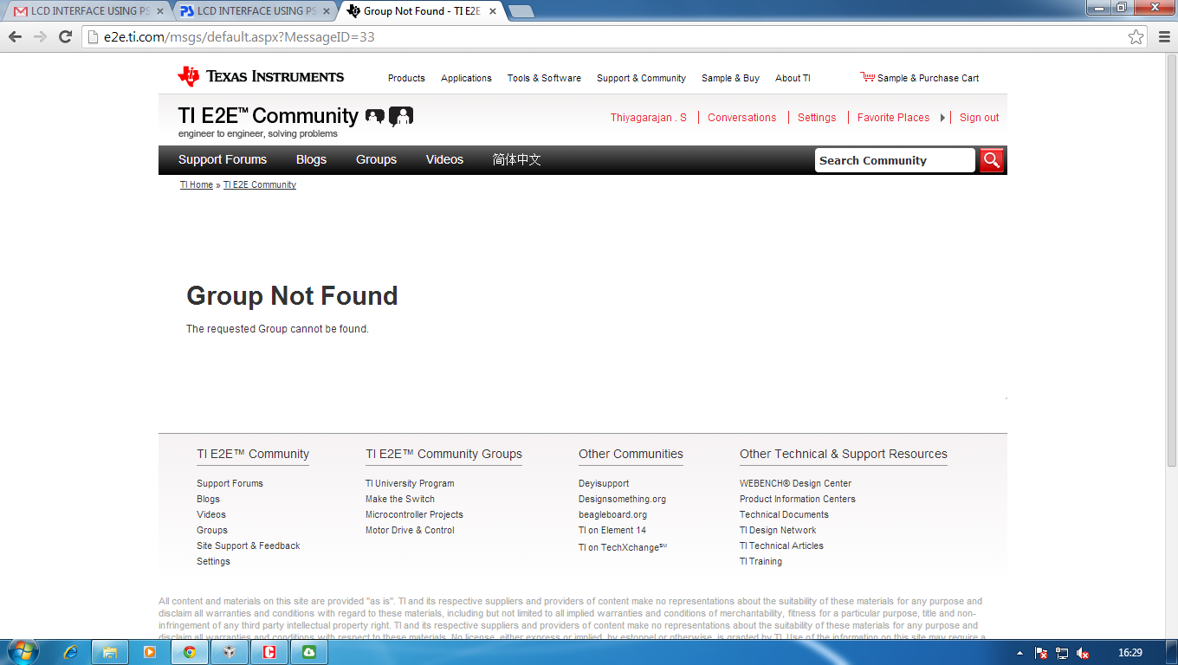Open Blogs in the black navigation bar
The height and width of the screenshot is (665, 1178).
pyautogui.click(x=311, y=159)
